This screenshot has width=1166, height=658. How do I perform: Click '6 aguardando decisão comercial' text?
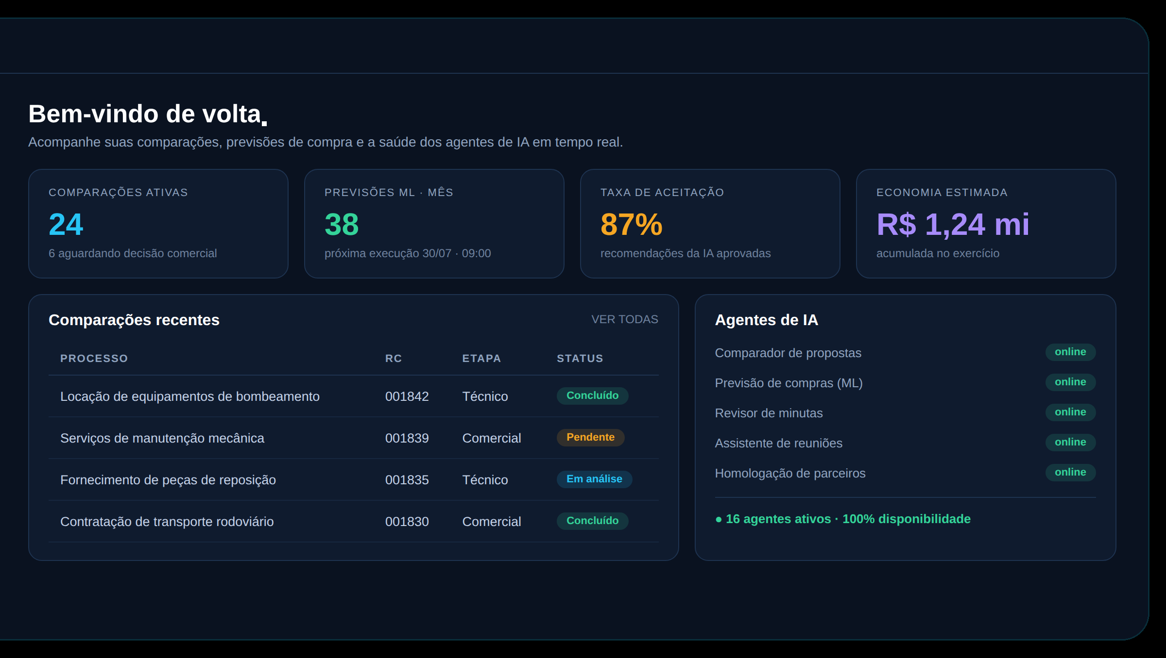[x=133, y=253]
